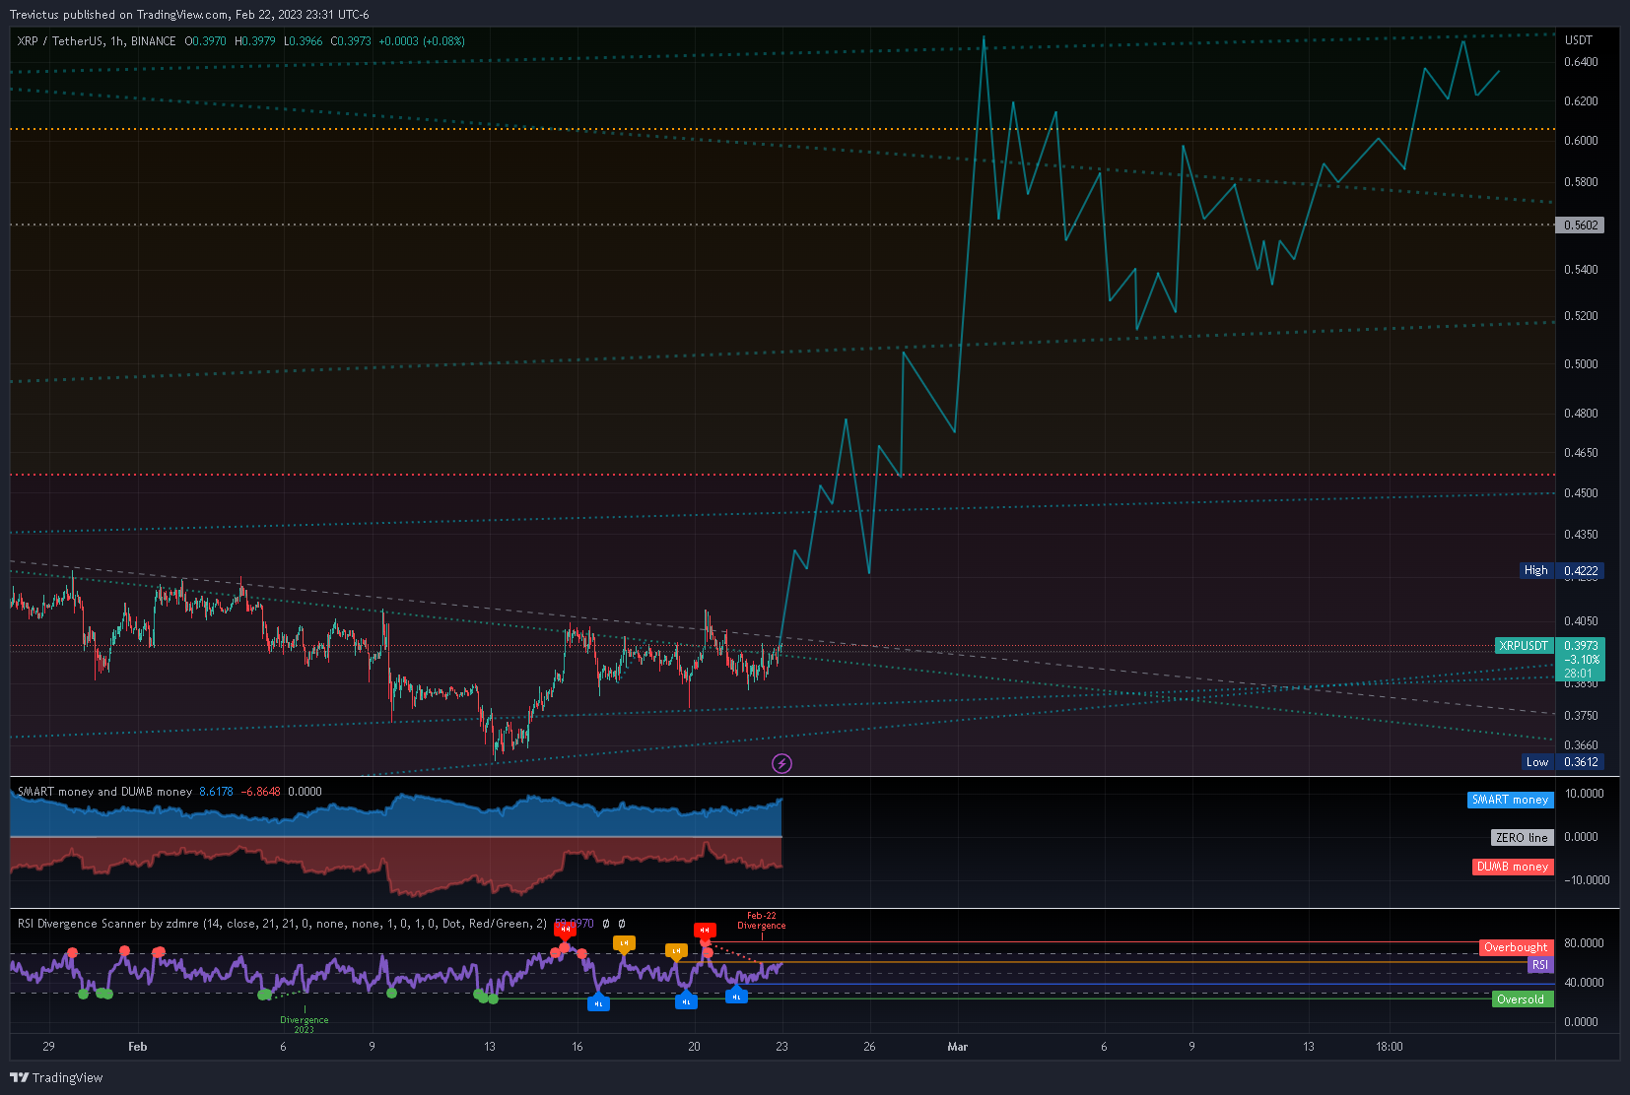Screen dimensions: 1630x1095
Task: Click the XRP / TetherUS symbol title
Action: [x=97, y=41]
